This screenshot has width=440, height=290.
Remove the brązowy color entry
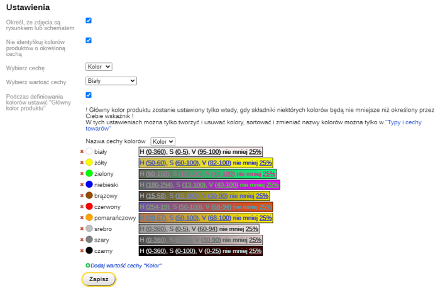click(x=82, y=196)
